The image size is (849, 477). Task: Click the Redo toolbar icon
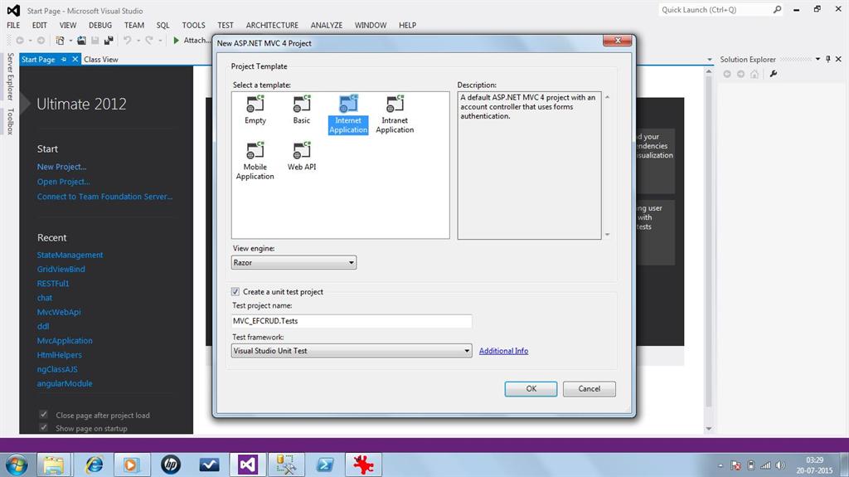click(149, 40)
